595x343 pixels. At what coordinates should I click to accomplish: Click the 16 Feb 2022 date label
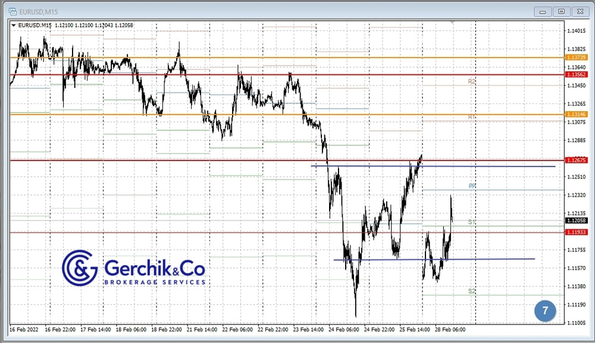(x=25, y=329)
